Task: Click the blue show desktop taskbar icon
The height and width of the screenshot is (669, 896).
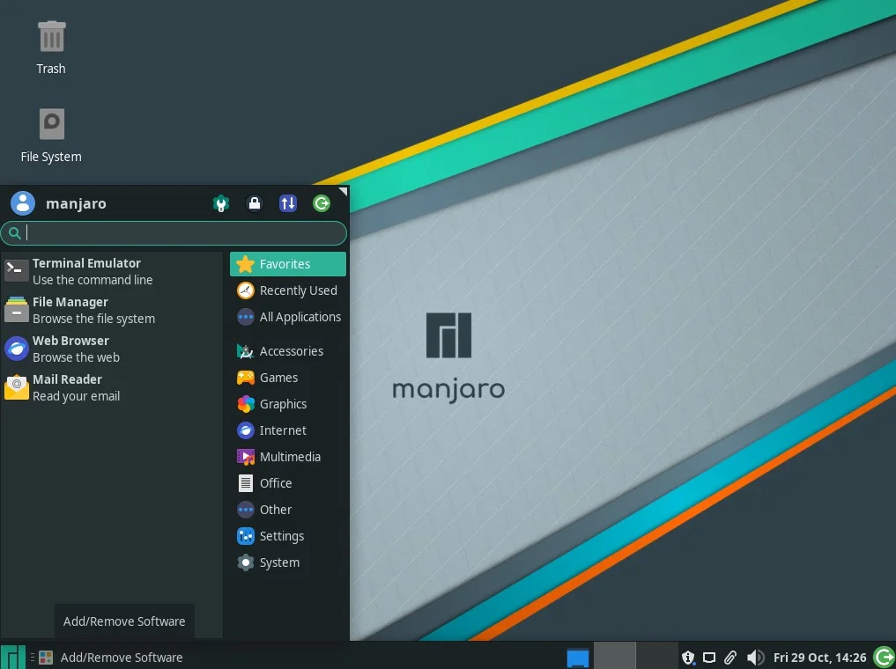Action: pos(578,658)
